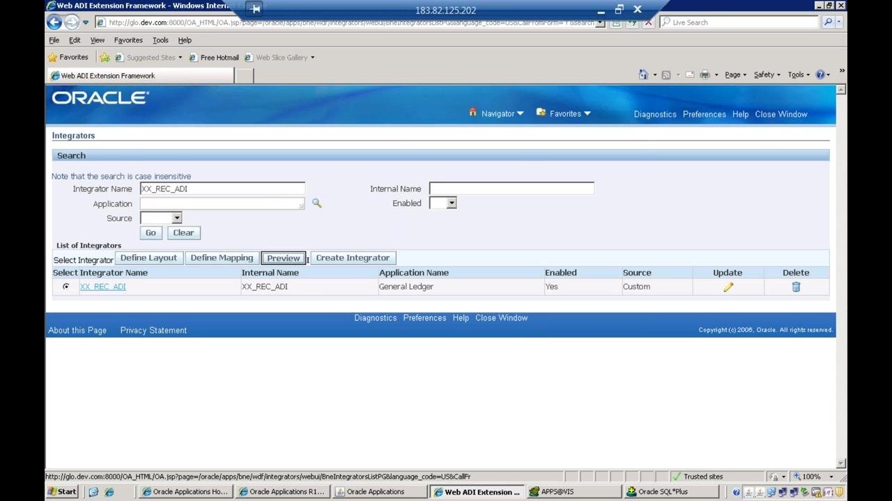892x501 pixels.
Task: Click the trash Delete icon for XX_REC_ADI
Action: coord(796,287)
